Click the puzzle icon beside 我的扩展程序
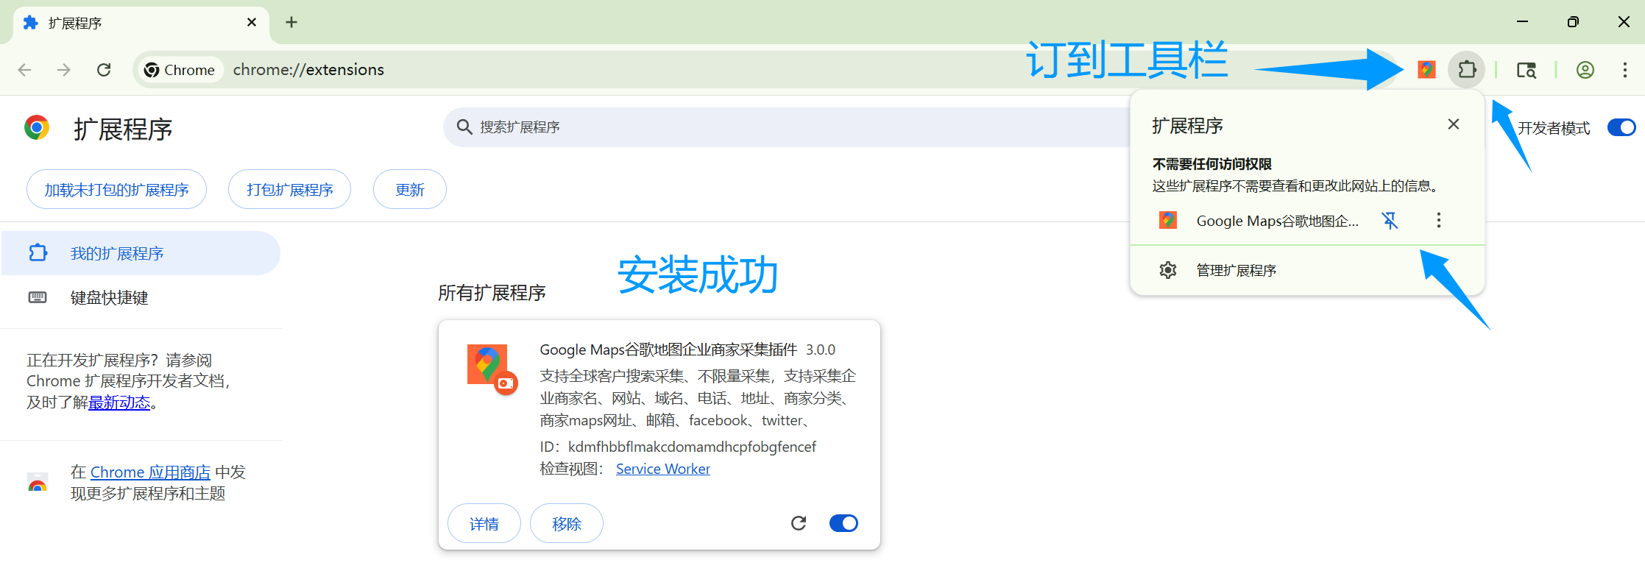This screenshot has width=1645, height=571. (x=38, y=253)
